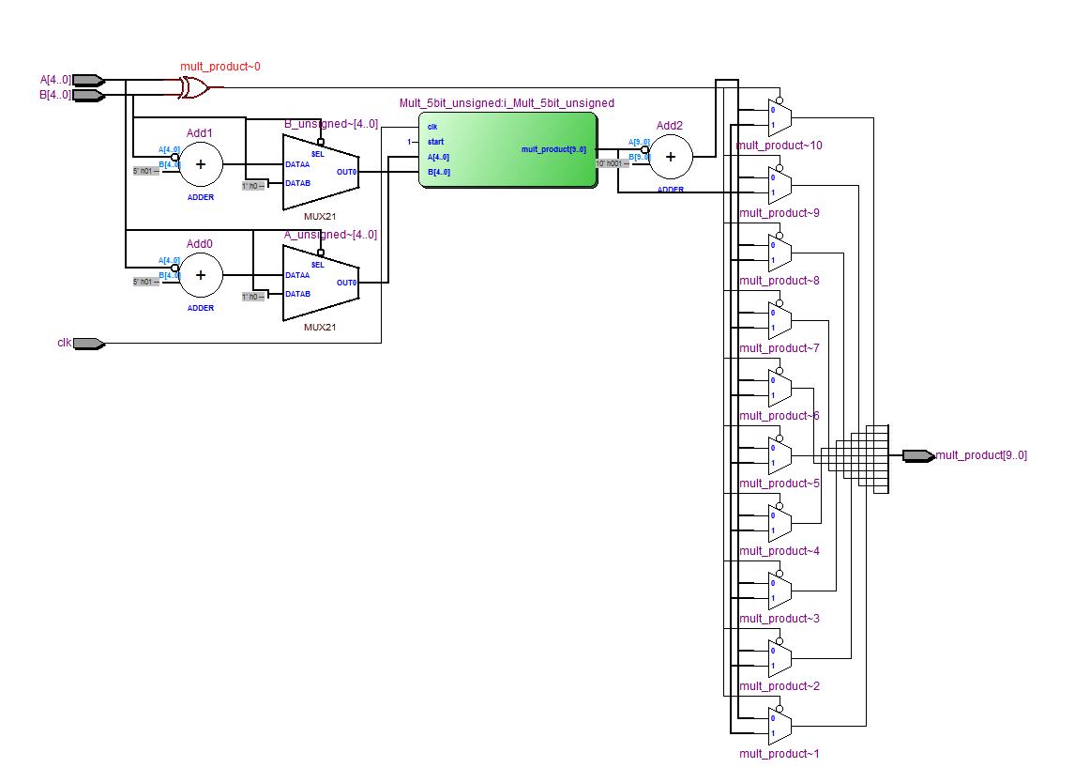Click the MUX21 label under B_unsigned mux
This screenshot has height=783, width=1090.
pos(320,217)
